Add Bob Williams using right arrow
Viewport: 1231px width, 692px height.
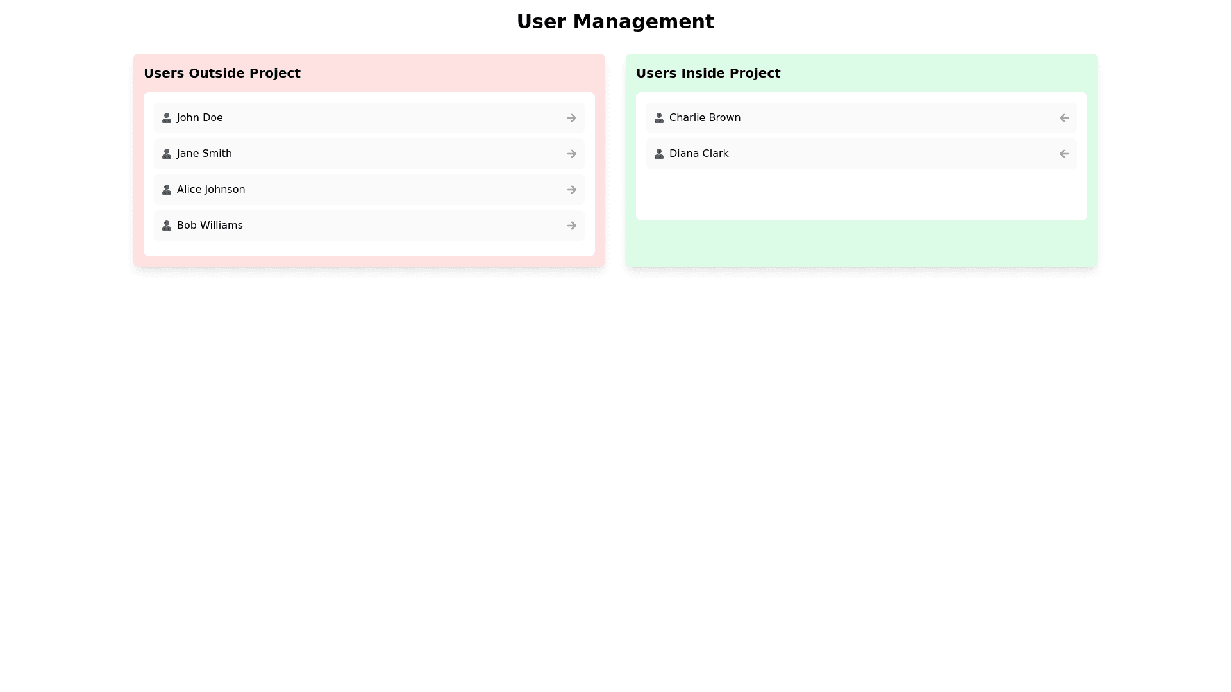pyautogui.click(x=571, y=226)
